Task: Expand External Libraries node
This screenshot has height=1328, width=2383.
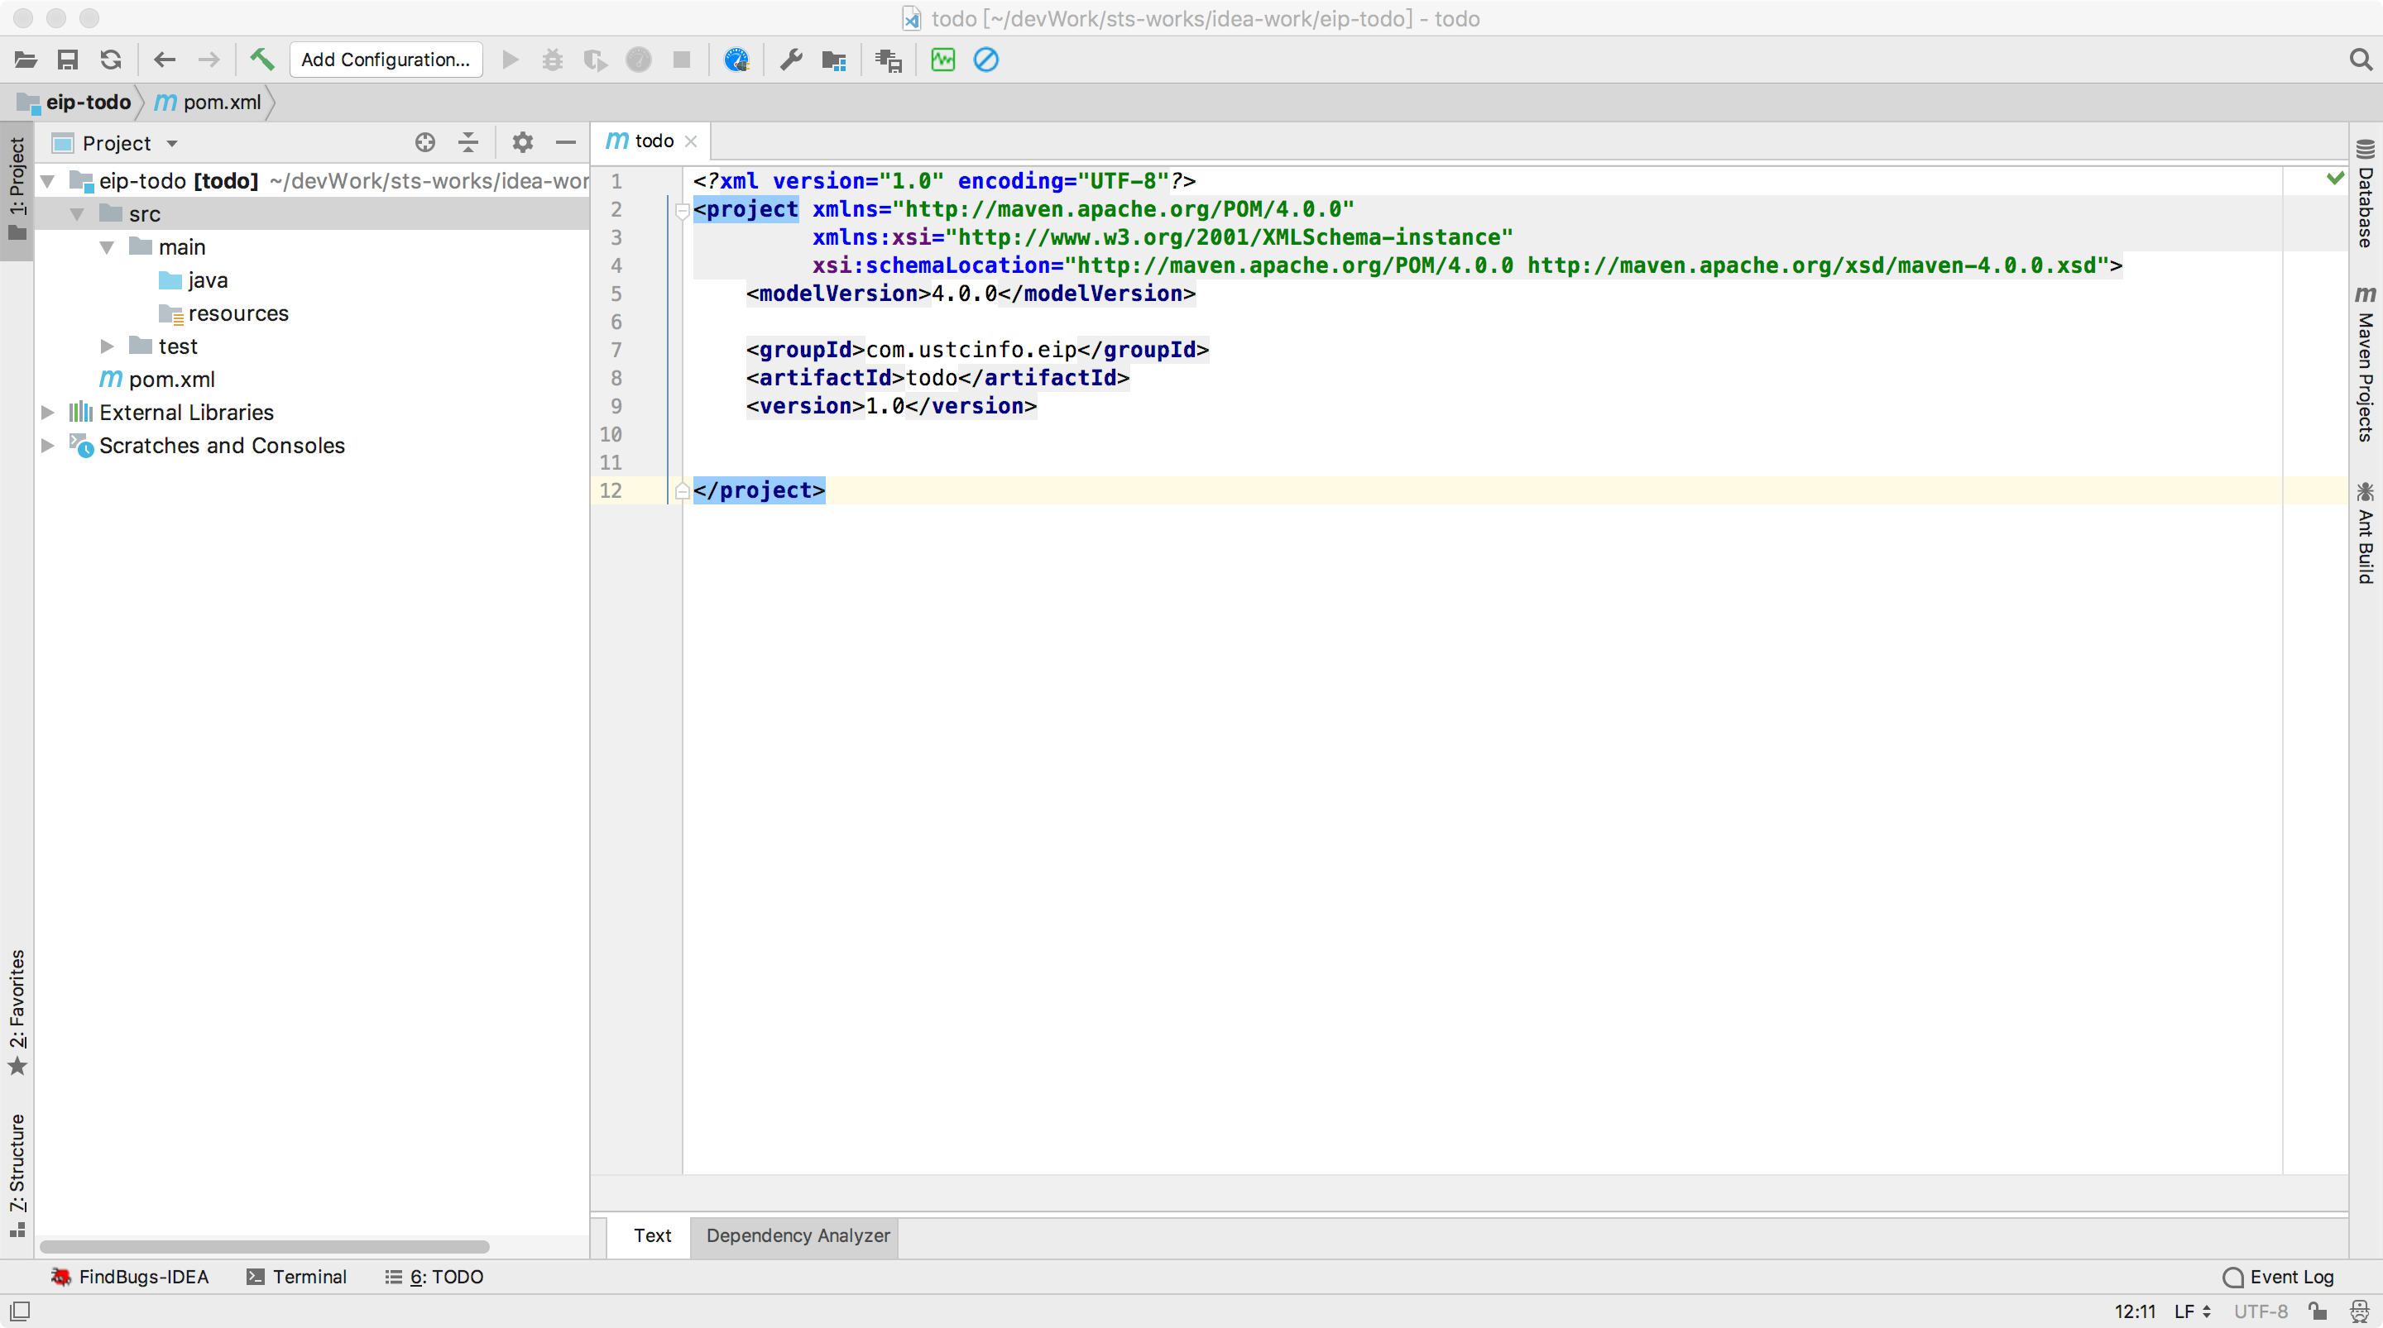Action: (48, 413)
